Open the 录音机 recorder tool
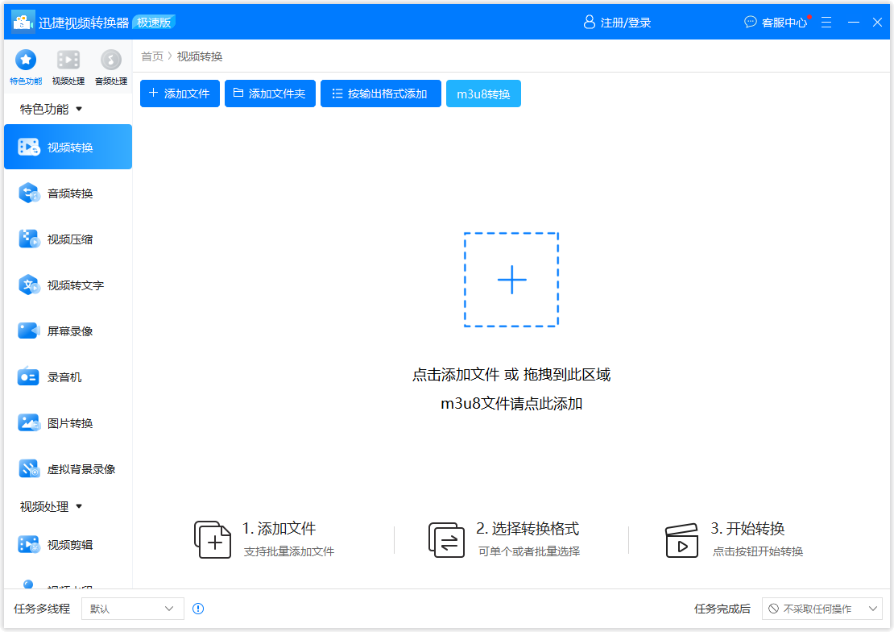The image size is (894, 632). coord(67,376)
